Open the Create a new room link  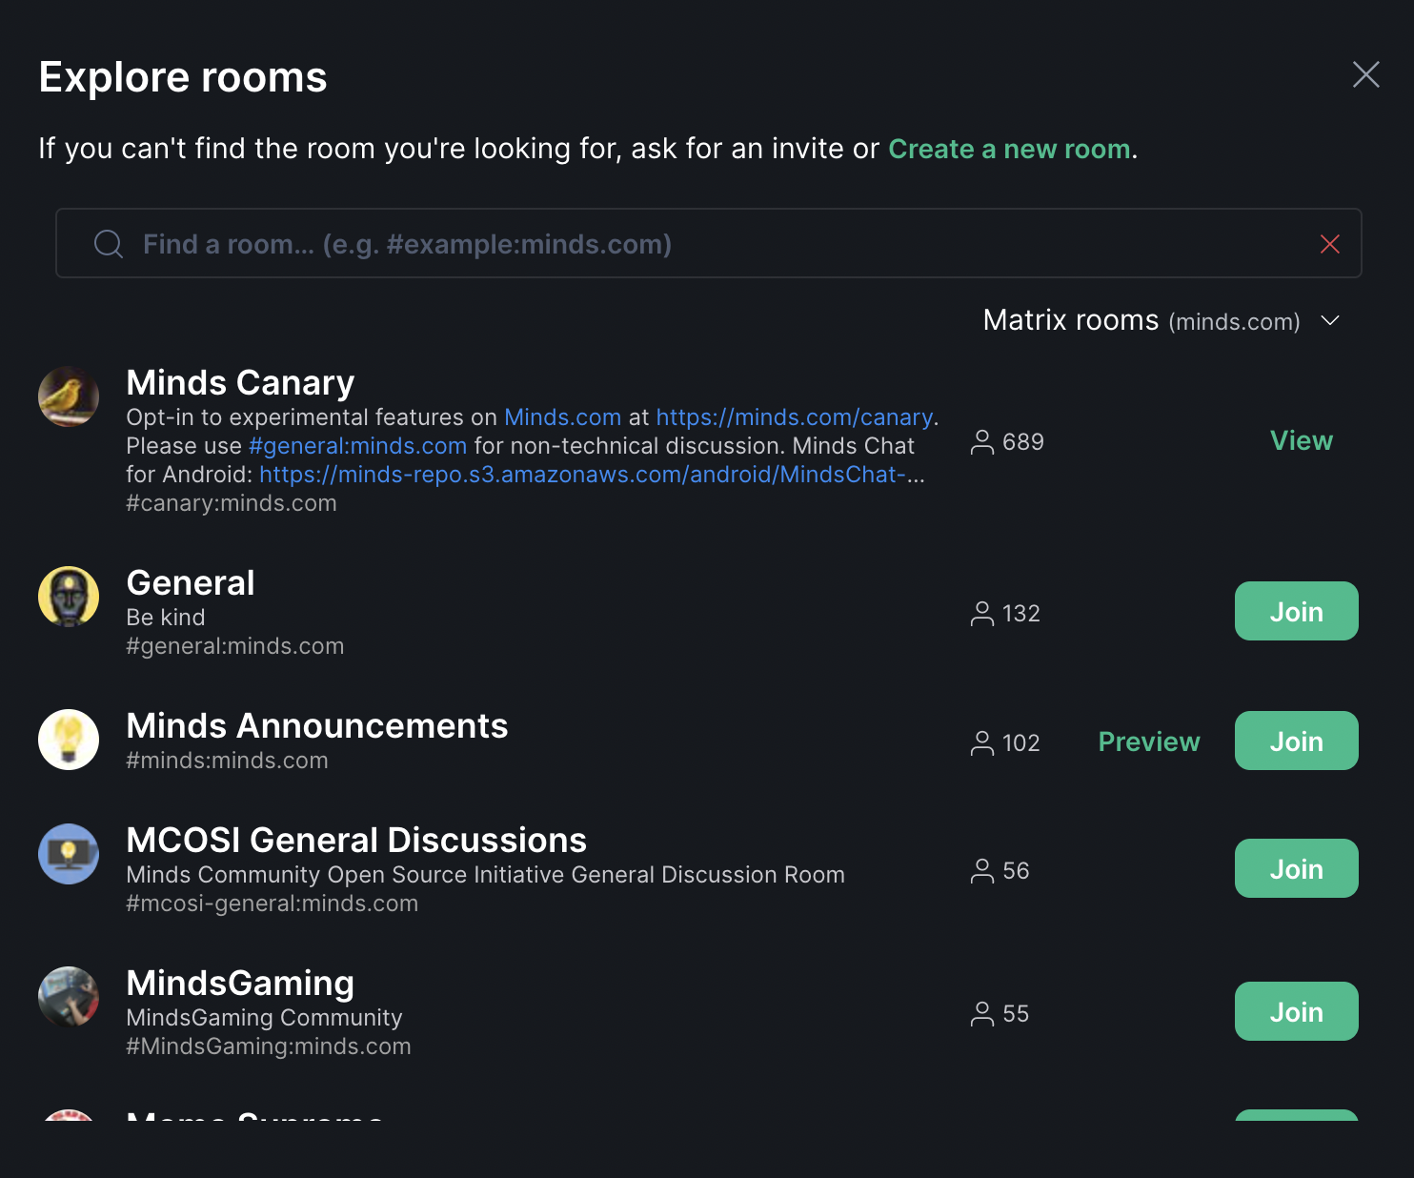click(x=1009, y=149)
